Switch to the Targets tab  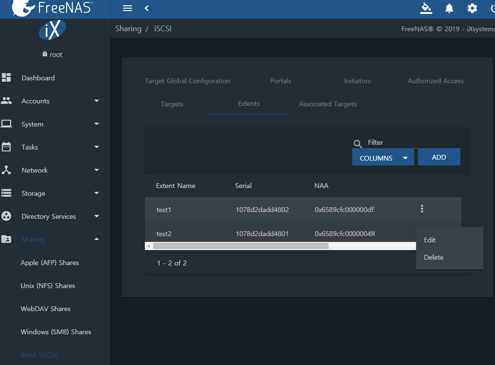point(172,104)
